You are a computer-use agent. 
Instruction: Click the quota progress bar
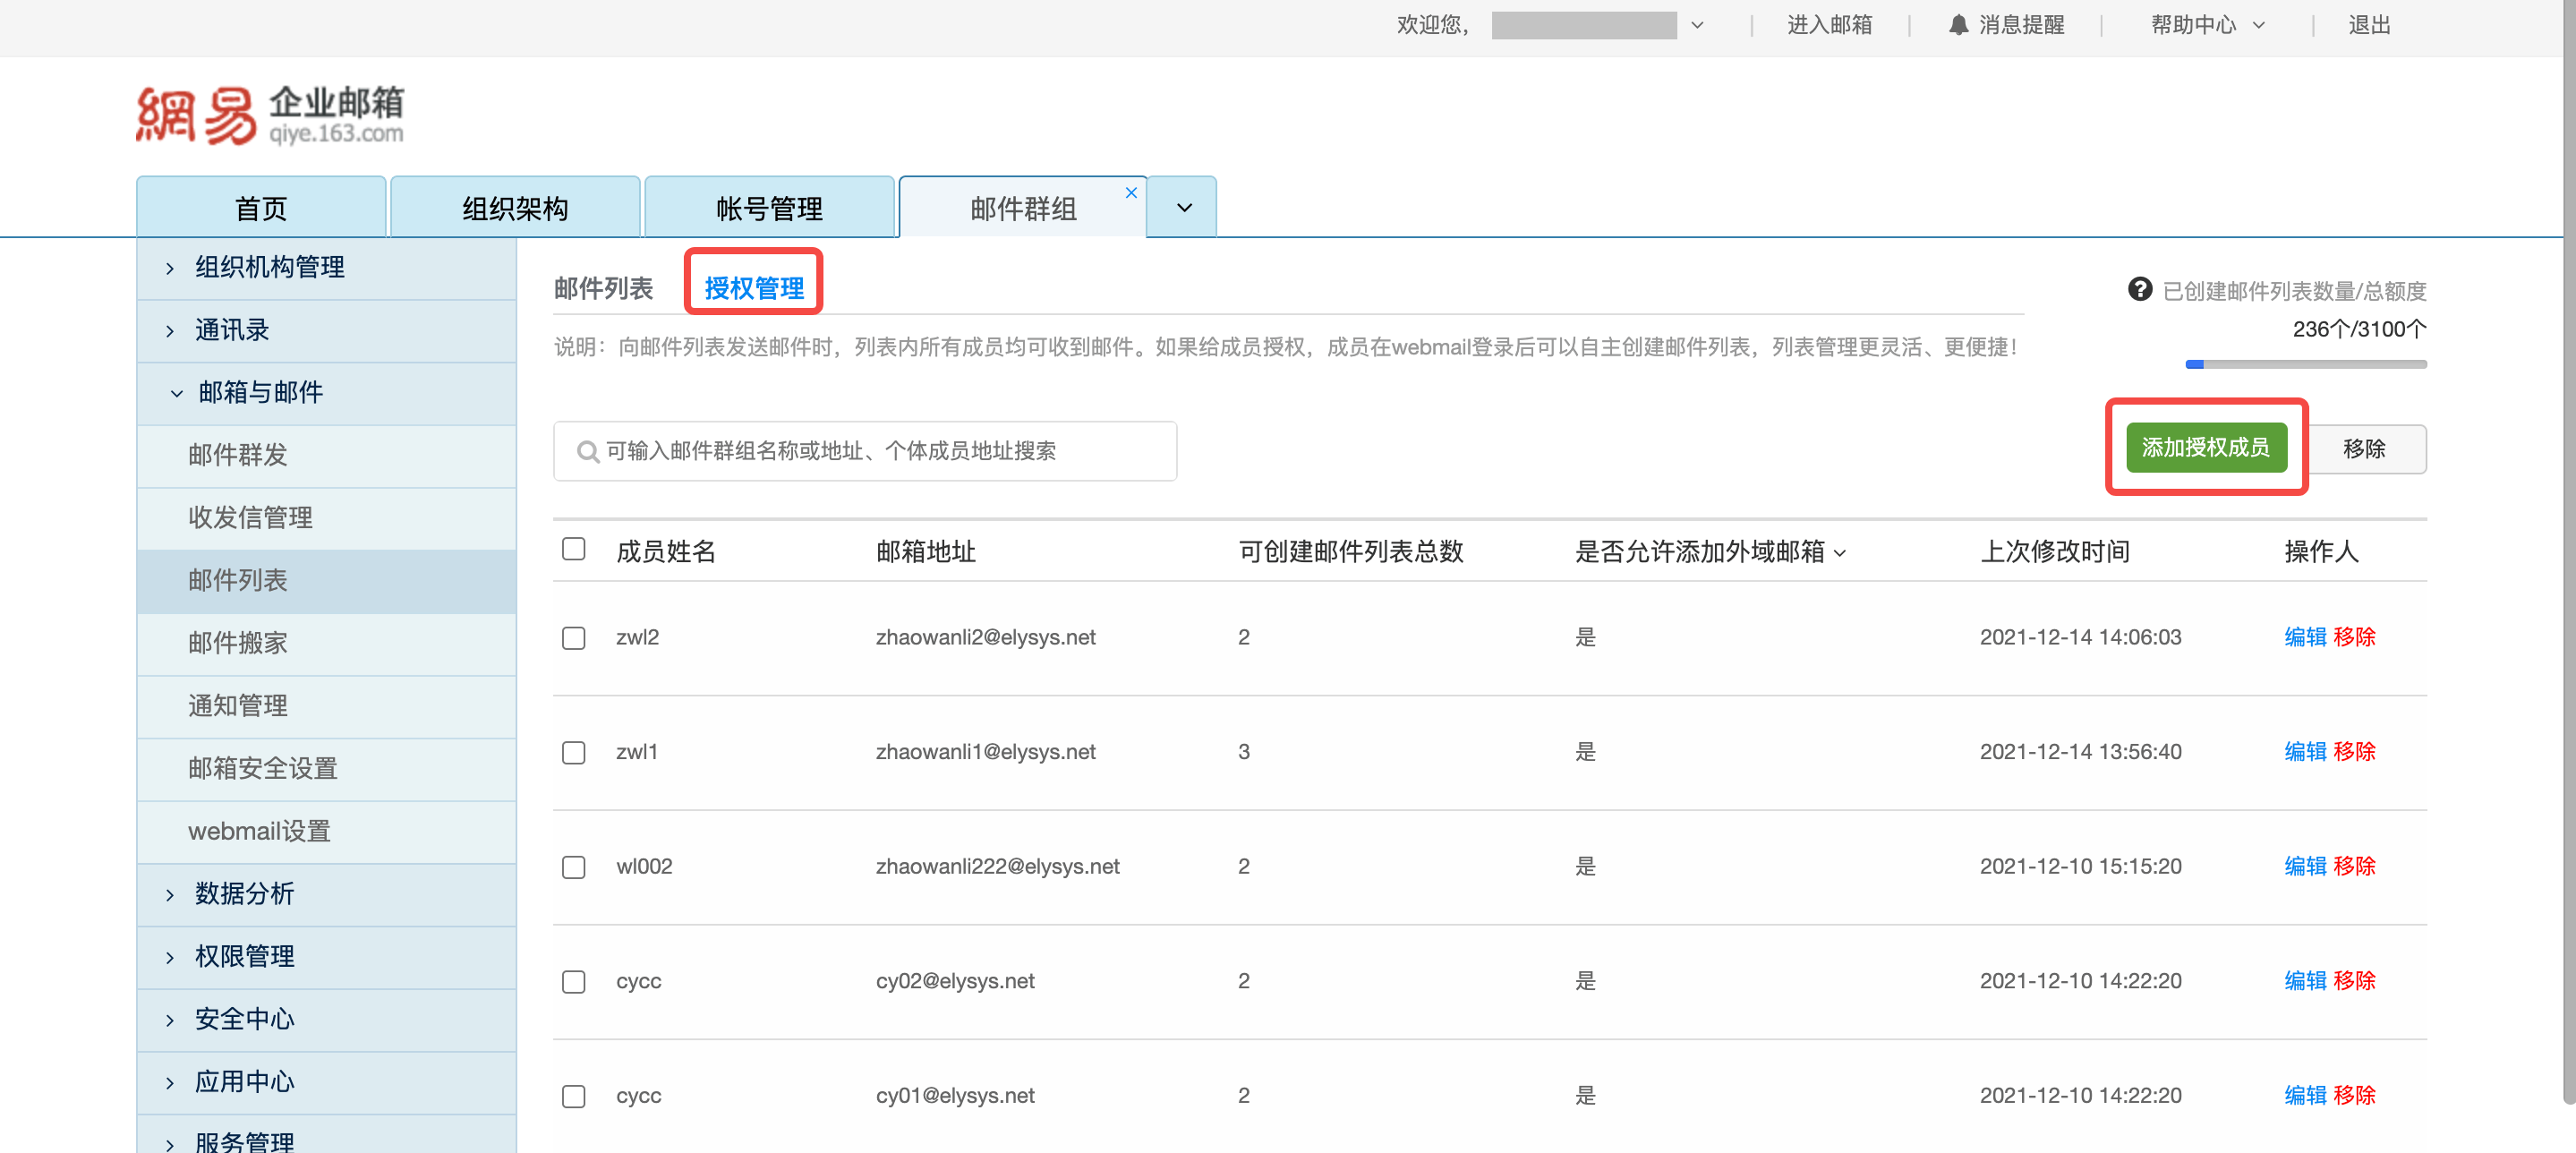pyautogui.click(x=2306, y=364)
